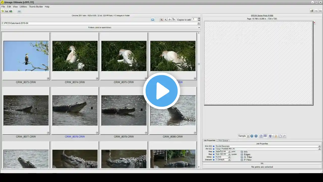The width and height of the screenshot is (323, 182).
Task: Open the folder path history dropdown
Action: point(199,23)
